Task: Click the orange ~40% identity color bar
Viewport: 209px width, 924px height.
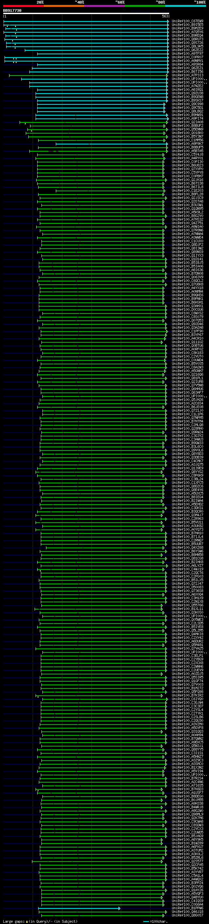Action: [64, 6]
